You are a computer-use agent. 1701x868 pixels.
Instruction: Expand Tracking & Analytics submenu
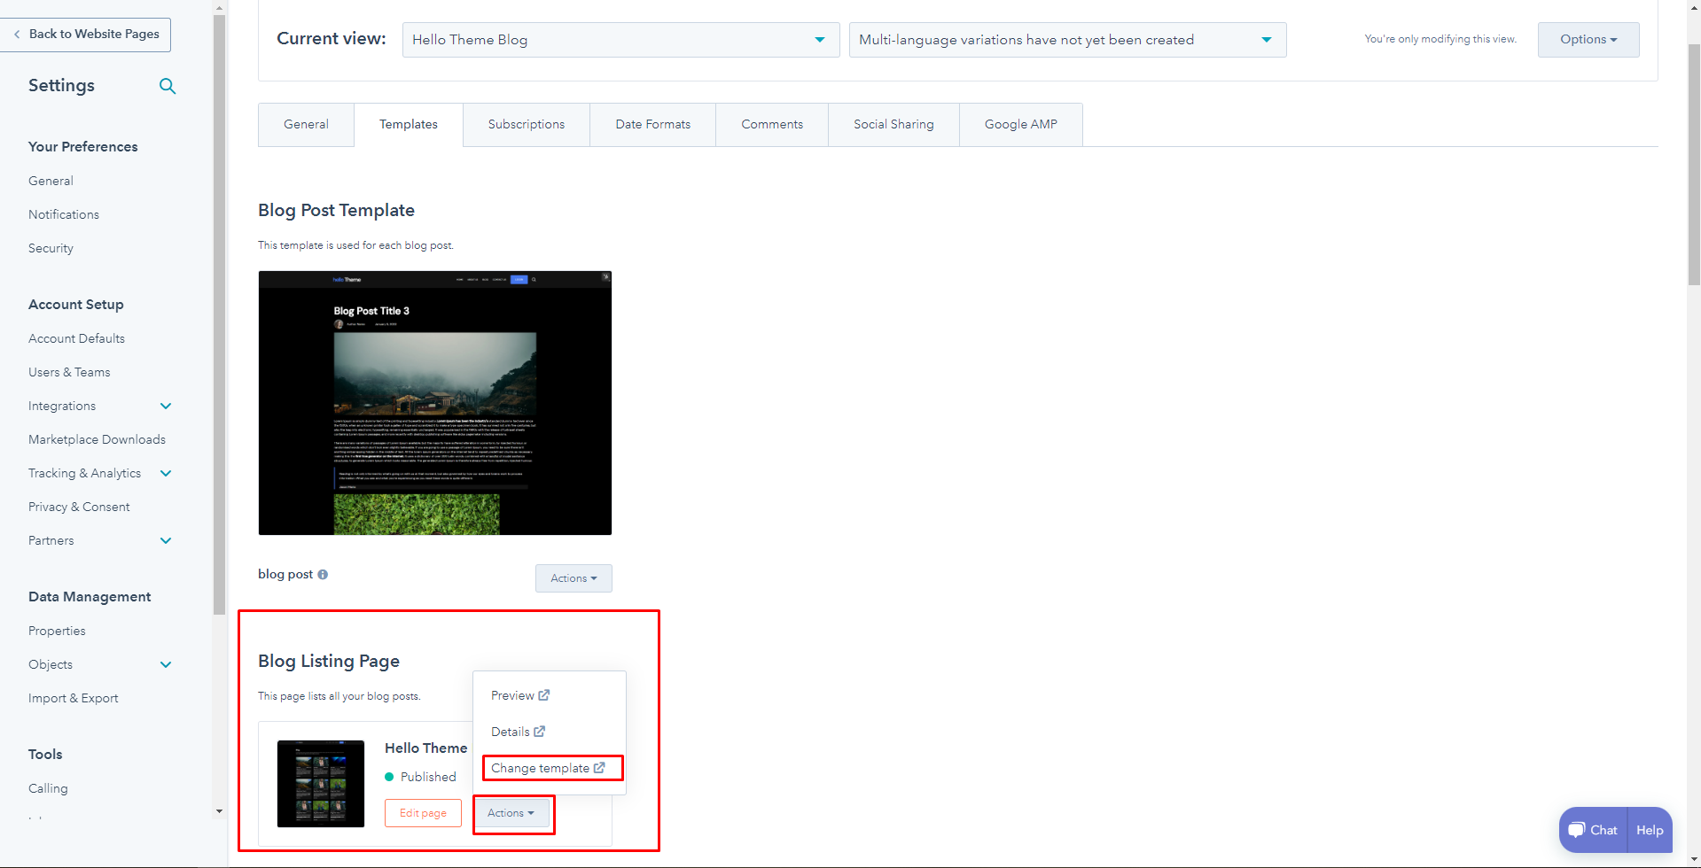click(x=166, y=473)
